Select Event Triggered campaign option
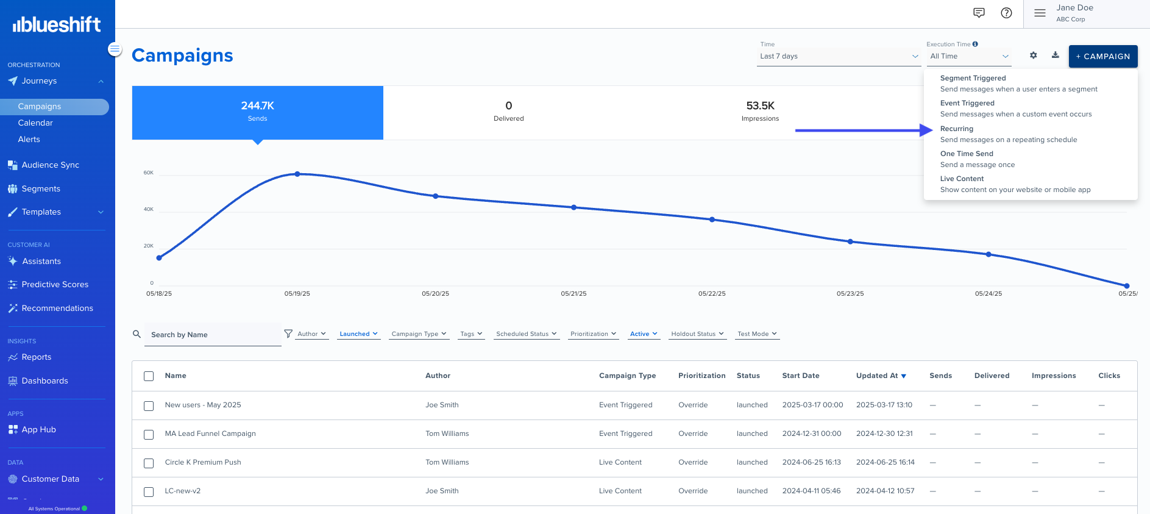Viewport: 1150px width, 514px height. 1031,109
